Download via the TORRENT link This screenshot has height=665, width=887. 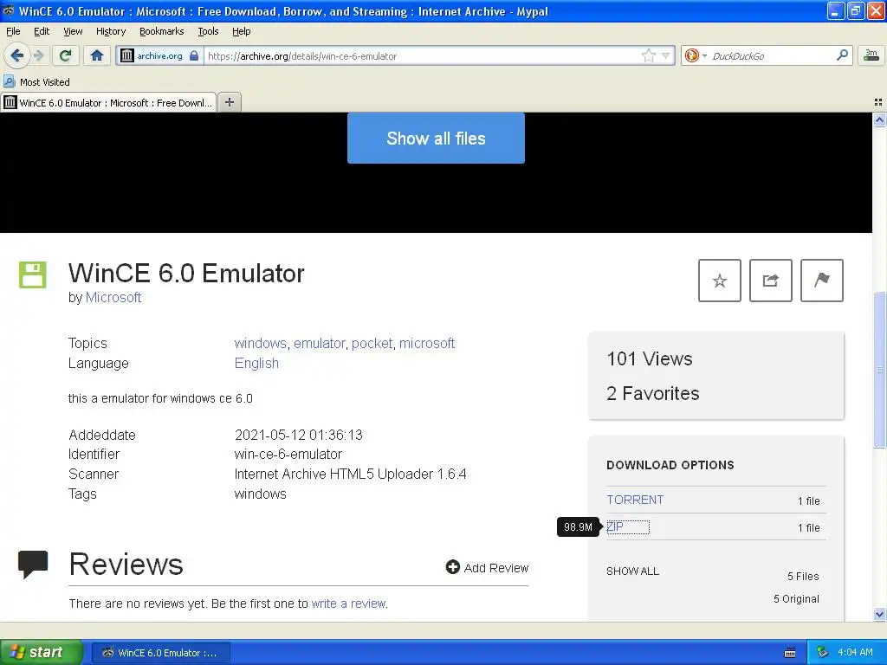coord(635,500)
